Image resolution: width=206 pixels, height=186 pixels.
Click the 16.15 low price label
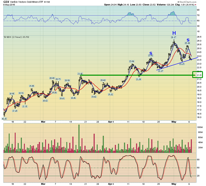(x=4, y=119)
